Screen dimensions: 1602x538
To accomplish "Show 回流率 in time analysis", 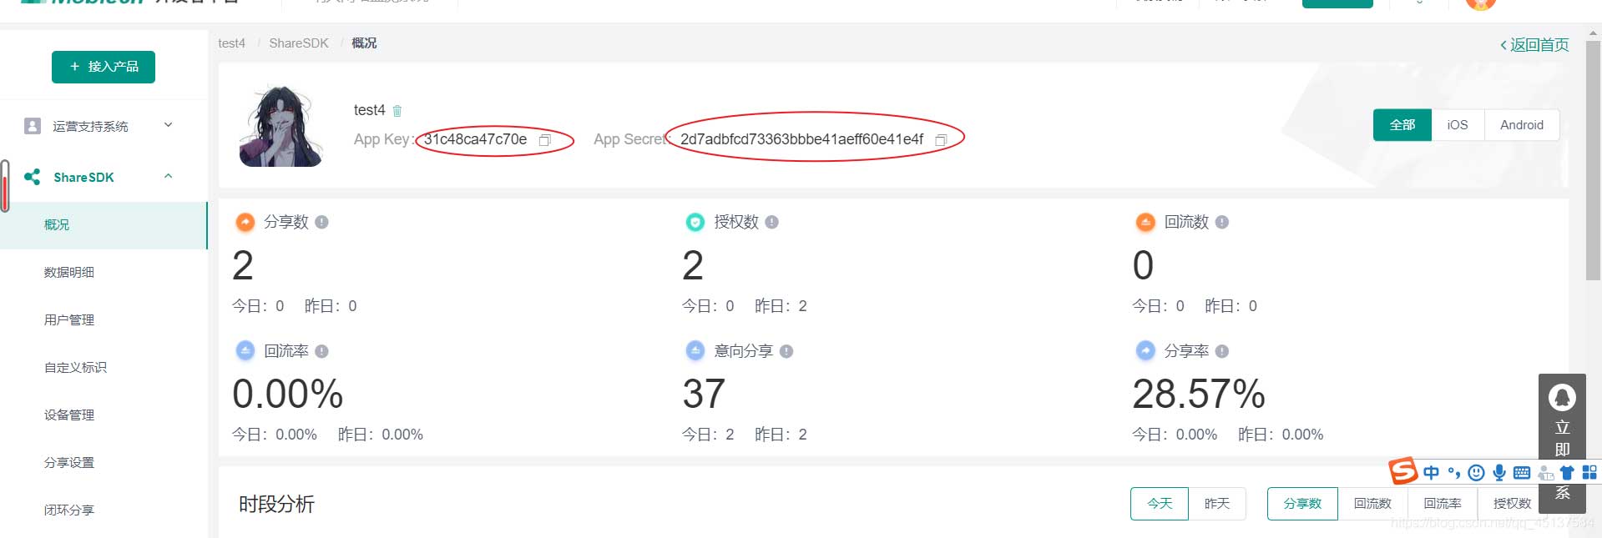I will pos(1443,504).
